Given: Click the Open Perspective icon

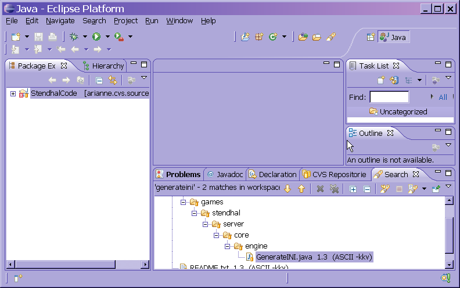Looking at the screenshot, I should pyautogui.click(x=370, y=37).
